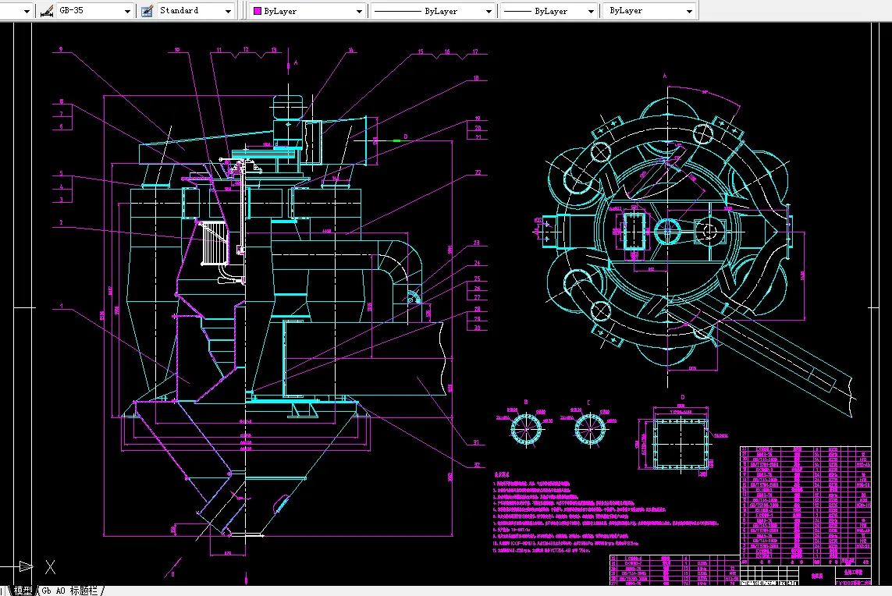Click the callout number 23

[476, 243]
